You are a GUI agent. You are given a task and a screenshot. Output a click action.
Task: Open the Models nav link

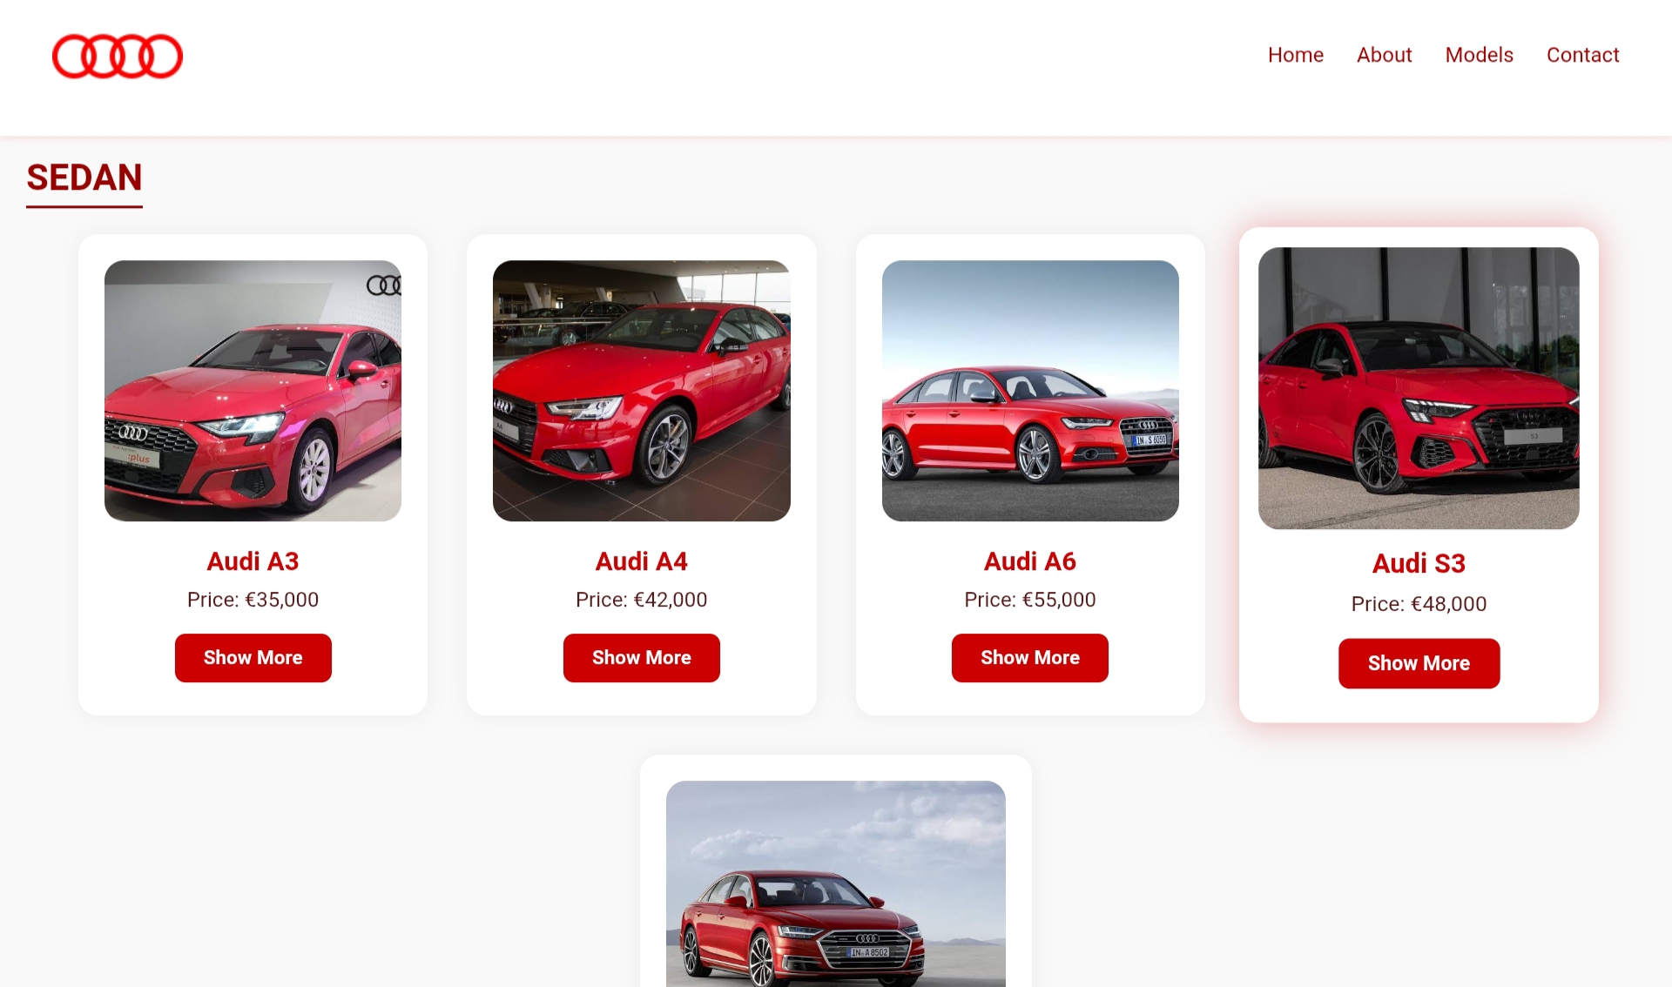click(1479, 55)
